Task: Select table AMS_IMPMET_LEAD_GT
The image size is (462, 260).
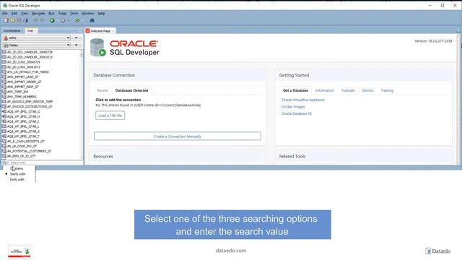Action: [x=23, y=77]
